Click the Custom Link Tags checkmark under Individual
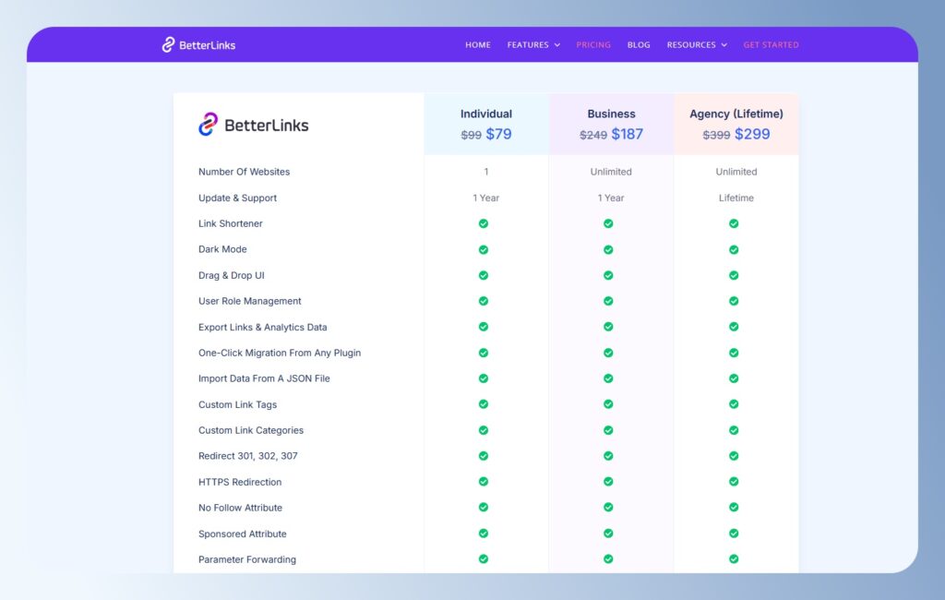 [x=483, y=403]
